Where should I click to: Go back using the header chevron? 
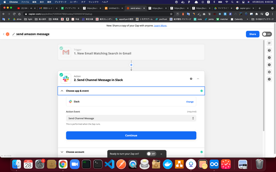tap(4, 34)
